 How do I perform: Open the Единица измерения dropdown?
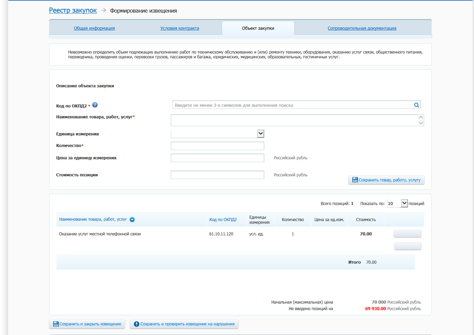[x=261, y=134]
